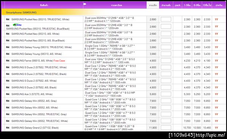Click the red Free Case text
The height and width of the screenshot is (139, 227).
click(59, 61)
